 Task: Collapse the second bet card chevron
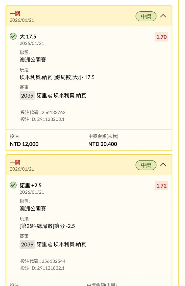pyautogui.click(x=163, y=165)
